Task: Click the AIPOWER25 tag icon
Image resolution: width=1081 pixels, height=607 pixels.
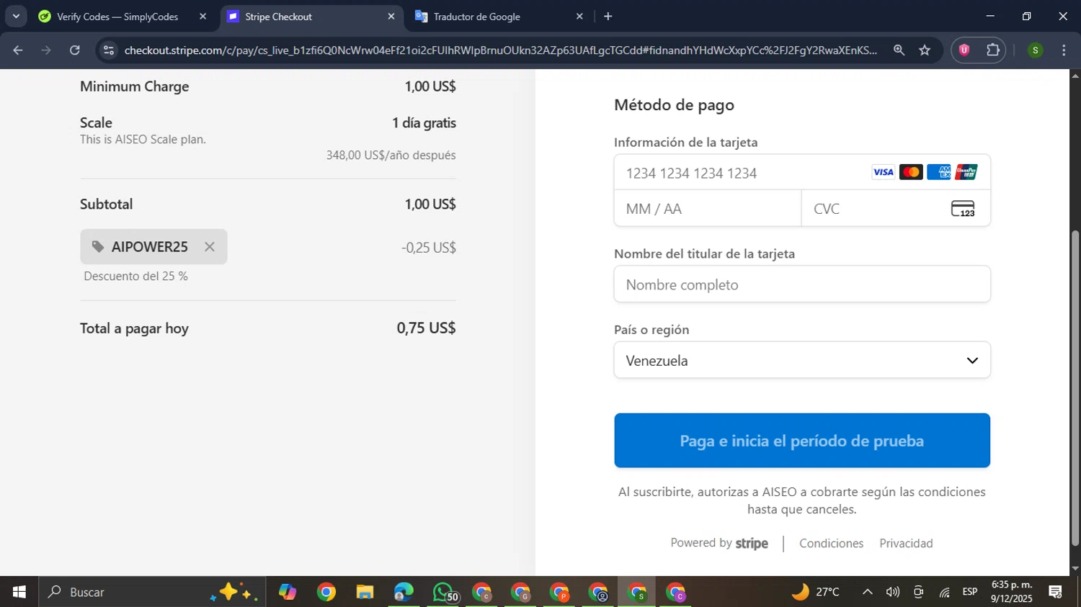Action: pos(98,247)
